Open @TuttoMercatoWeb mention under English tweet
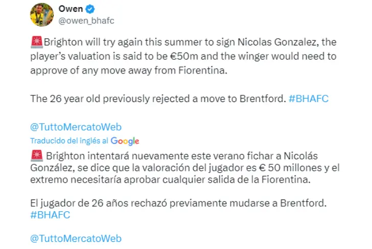This screenshot has height=249, width=372. pyautogui.click(x=76, y=127)
